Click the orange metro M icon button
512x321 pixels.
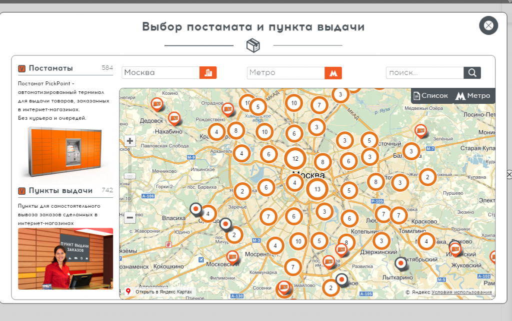click(x=333, y=73)
